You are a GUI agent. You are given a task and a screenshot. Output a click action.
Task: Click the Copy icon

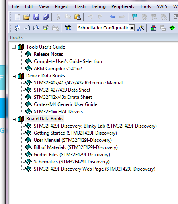tap(68, 17)
